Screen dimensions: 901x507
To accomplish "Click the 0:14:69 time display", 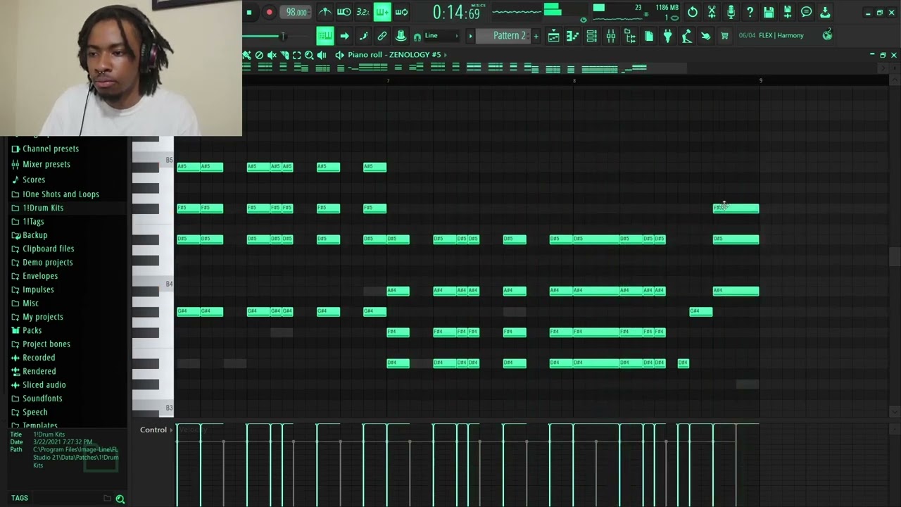I will [x=456, y=12].
